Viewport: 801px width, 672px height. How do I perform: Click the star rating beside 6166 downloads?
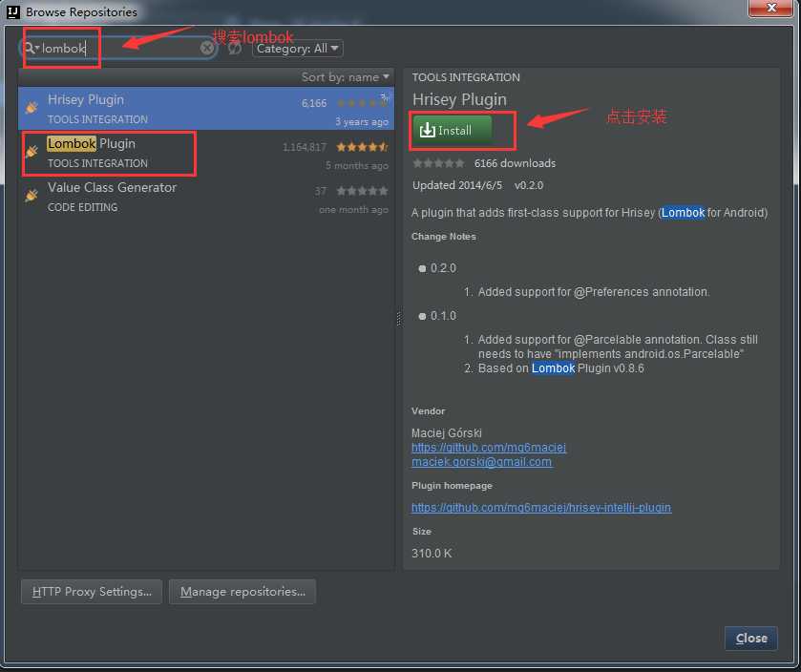pos(439,163)
